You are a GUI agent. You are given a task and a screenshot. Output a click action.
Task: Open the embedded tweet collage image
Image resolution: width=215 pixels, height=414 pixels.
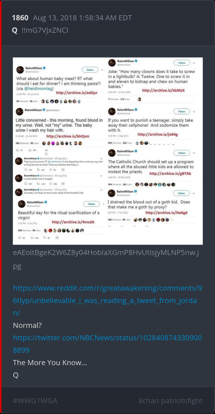(108, 151)
